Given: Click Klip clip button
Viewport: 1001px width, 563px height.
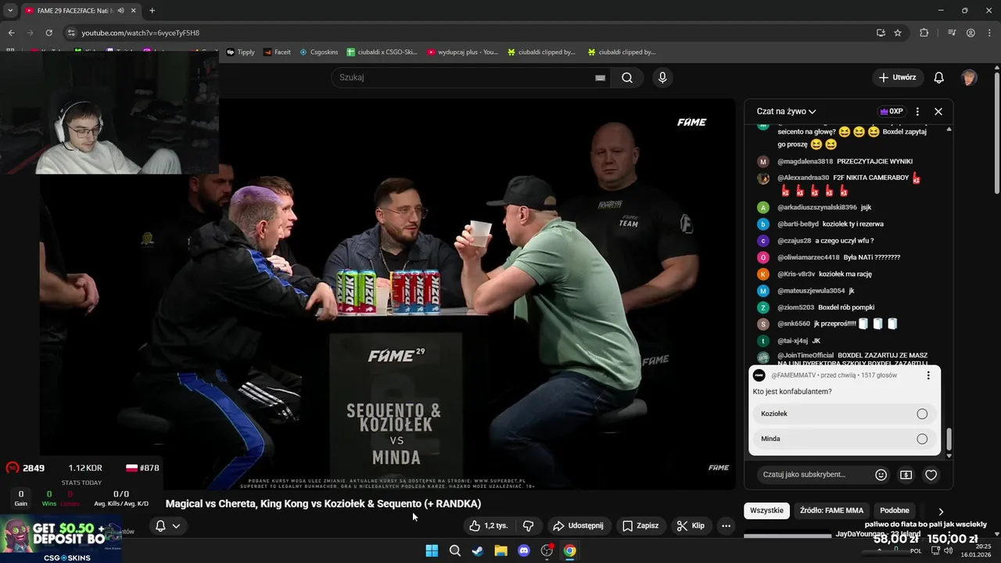Looking at the screenshot, I should point(691,525).
